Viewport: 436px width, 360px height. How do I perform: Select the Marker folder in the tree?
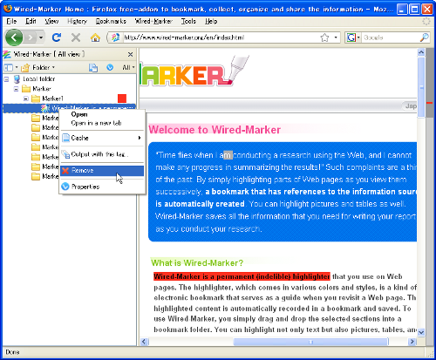tap(42, 89)
